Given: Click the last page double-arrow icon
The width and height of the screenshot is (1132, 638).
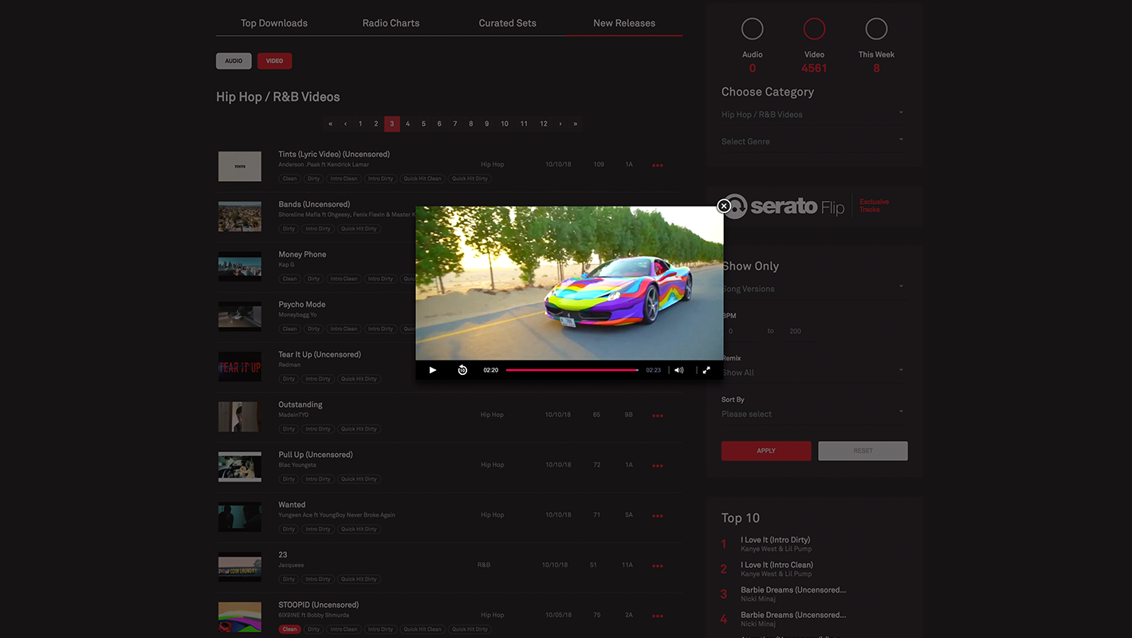Looking at the screenshot, I should pos(576,124).
